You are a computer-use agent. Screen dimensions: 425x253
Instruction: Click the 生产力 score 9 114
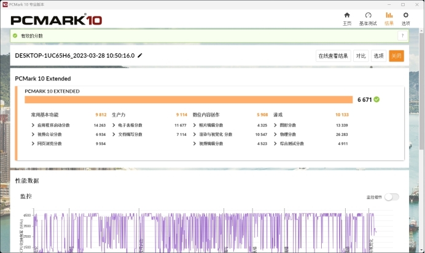pos(182,115)
